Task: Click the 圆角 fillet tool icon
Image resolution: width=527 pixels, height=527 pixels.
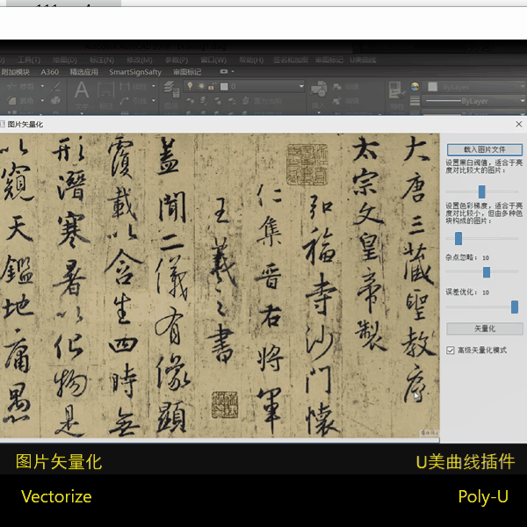Action: click(12, 100)
